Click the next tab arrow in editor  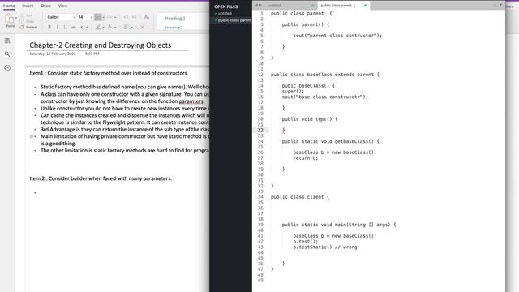pos(260,6)
